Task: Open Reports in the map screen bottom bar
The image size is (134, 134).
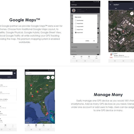Action: coord(44,126)
